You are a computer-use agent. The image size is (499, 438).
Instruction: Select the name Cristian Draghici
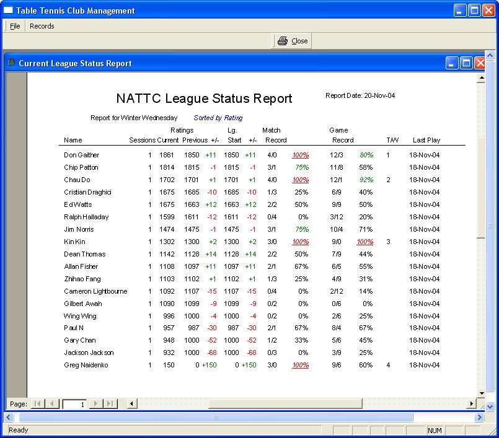tap(87, 192)
